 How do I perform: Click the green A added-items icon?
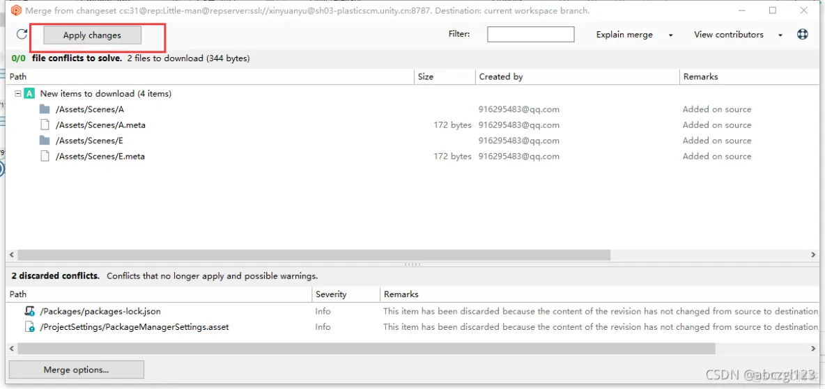click(29, 93)
